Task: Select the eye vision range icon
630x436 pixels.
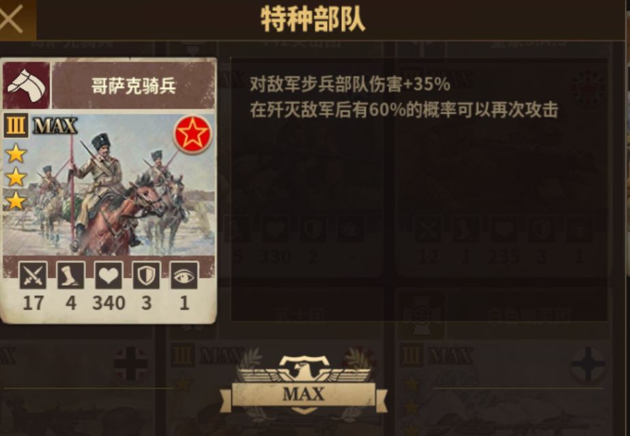Action: click(184, 275)
